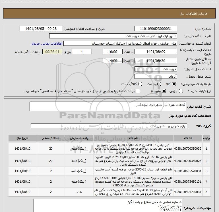Viewport: 219px width, 212px height.
Task: Click the جزئیات اطلاعات نیاز header bar
Action: pyautogui.click(x=109, y=13)
